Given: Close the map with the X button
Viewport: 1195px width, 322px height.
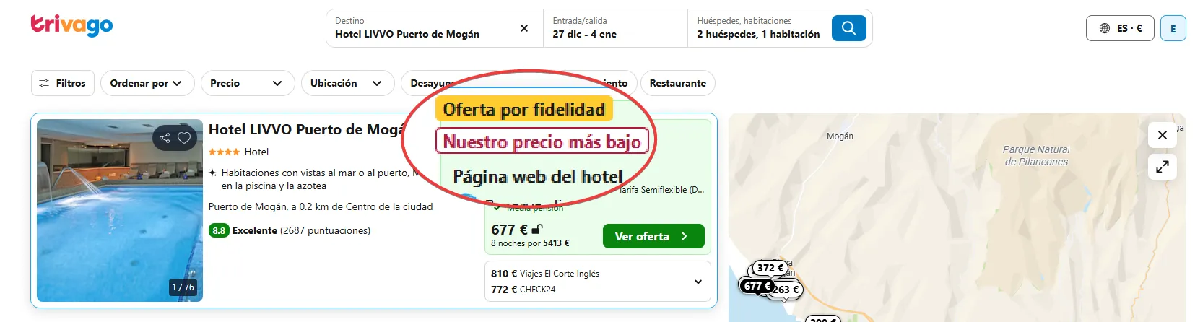Looking at the screenshot, I should [1162, 135].
